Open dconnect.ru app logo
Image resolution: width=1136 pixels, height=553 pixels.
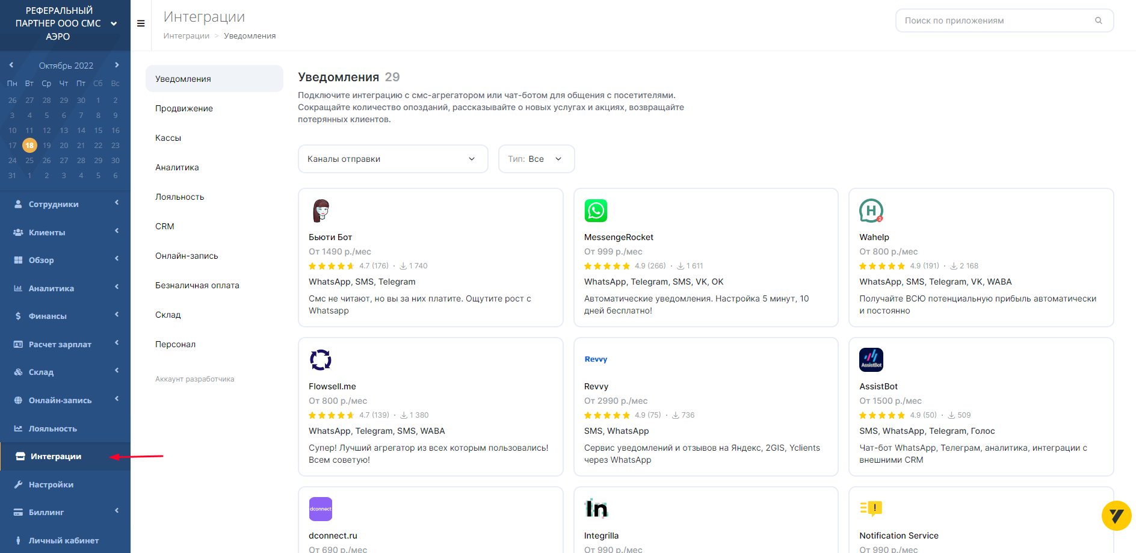[x=321, y=509]
